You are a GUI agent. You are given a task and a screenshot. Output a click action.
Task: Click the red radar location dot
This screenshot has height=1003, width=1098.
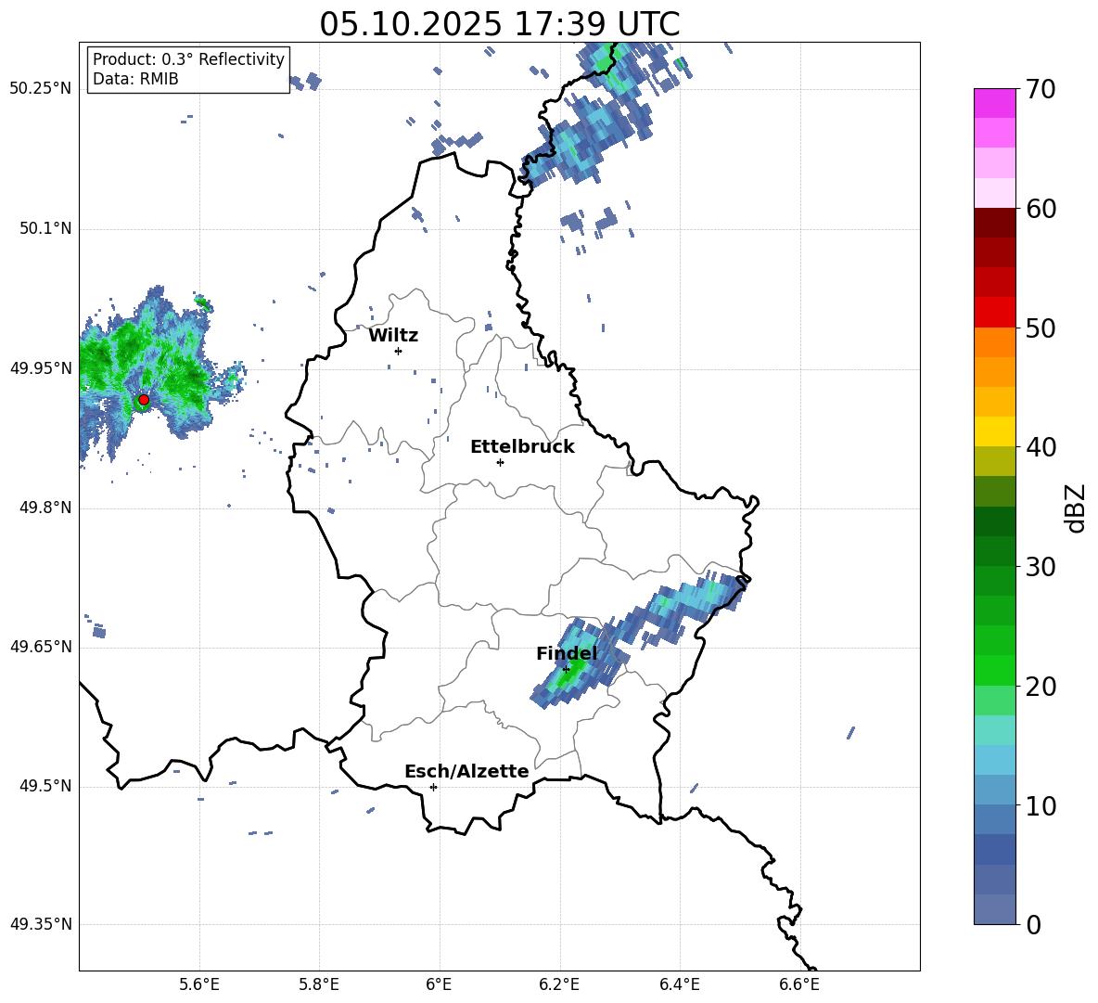(144, 400)
